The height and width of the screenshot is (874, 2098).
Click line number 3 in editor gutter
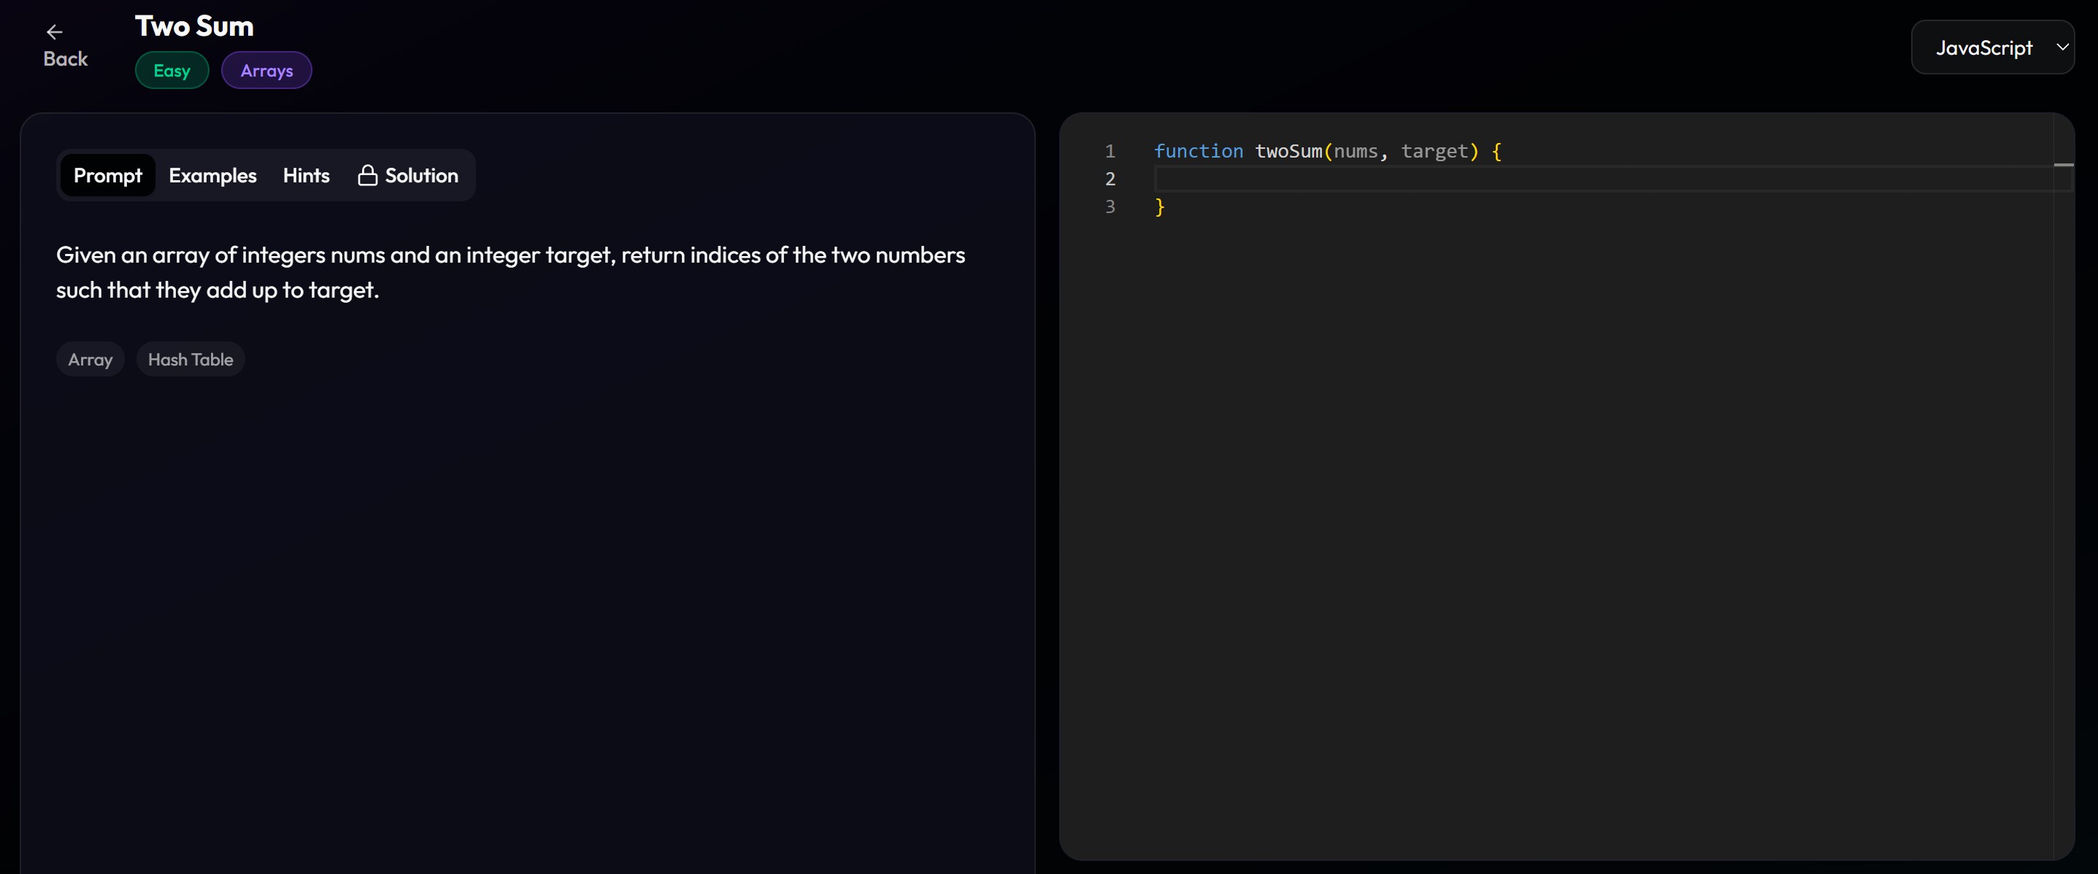pyautogui.click(x=1110, y=206)
